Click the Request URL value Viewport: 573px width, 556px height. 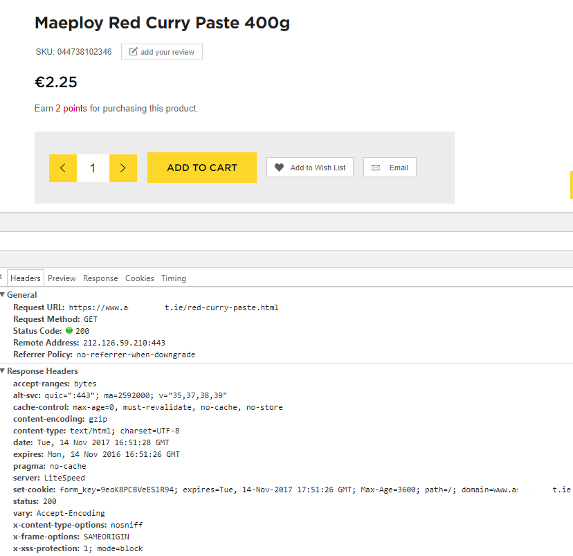click(174, 307)
